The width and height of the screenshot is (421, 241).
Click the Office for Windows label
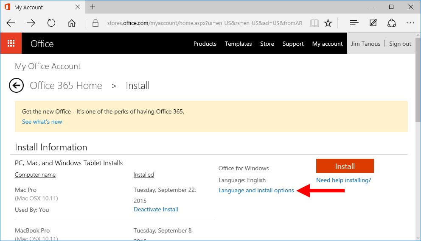[x=244, y=168]
